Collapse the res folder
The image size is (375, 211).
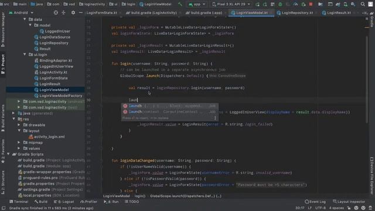coord(13,119)
